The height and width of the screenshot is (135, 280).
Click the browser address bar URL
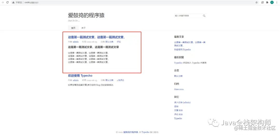[x=32, y=3]
